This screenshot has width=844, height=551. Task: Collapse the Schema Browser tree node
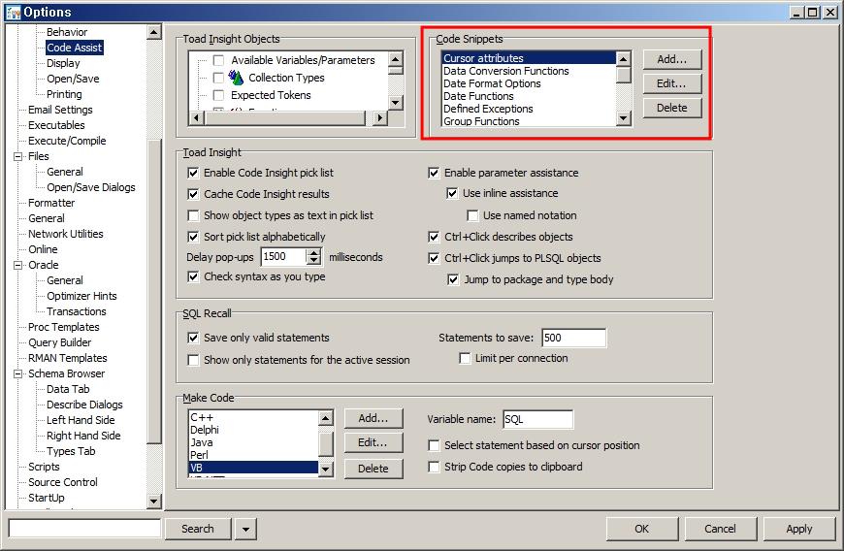click(18, 373)
